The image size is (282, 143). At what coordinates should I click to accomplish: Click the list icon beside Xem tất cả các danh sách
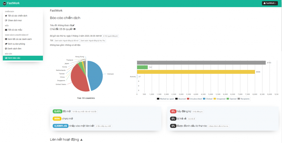pos(6,39)
